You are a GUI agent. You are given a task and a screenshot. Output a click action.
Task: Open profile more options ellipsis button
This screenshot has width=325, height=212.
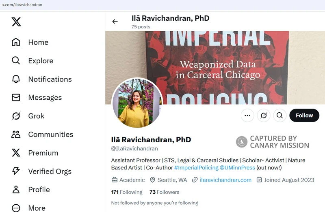(247, 116)
